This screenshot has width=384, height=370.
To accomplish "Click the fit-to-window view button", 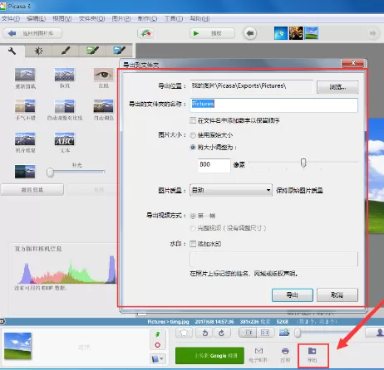I will click(249, 333).
